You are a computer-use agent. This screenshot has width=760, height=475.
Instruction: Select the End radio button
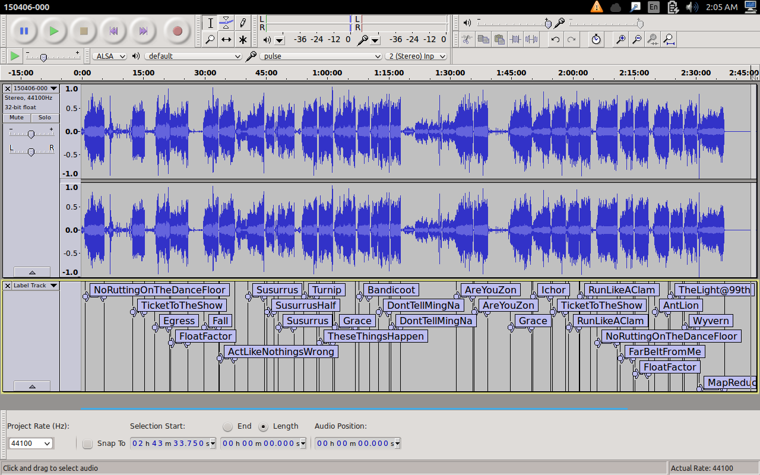tap(228, 426)
